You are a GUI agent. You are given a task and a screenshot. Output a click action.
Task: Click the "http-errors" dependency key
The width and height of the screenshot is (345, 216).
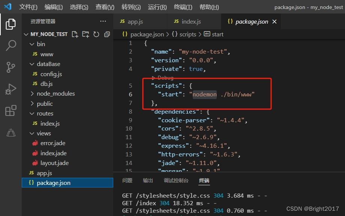coord(180,154)
